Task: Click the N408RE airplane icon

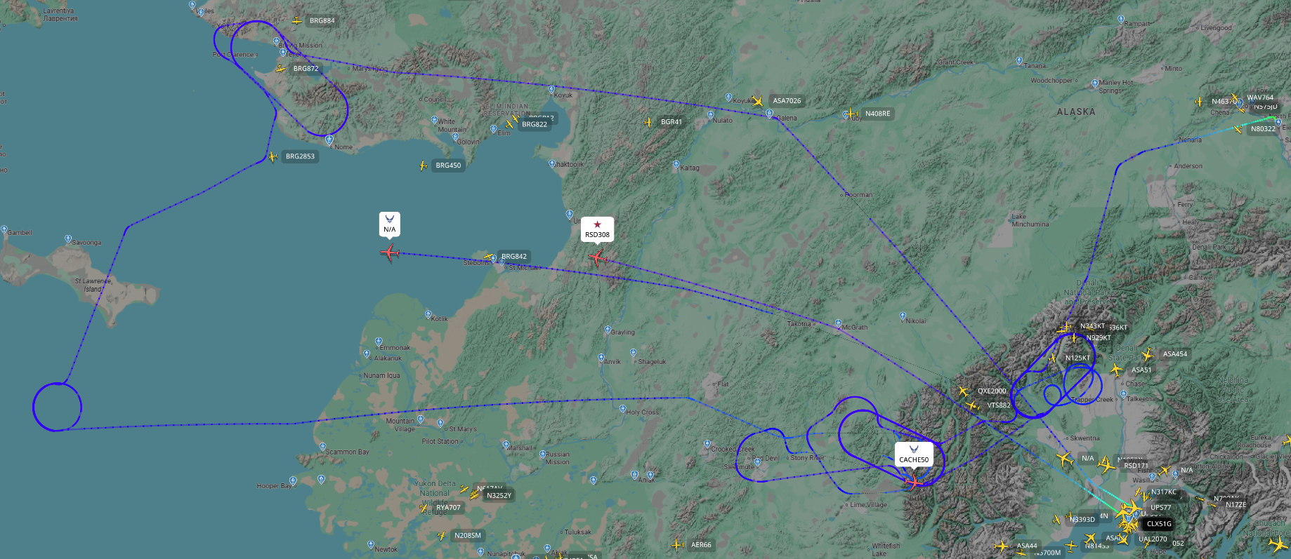Action: (x=851, y=113)
